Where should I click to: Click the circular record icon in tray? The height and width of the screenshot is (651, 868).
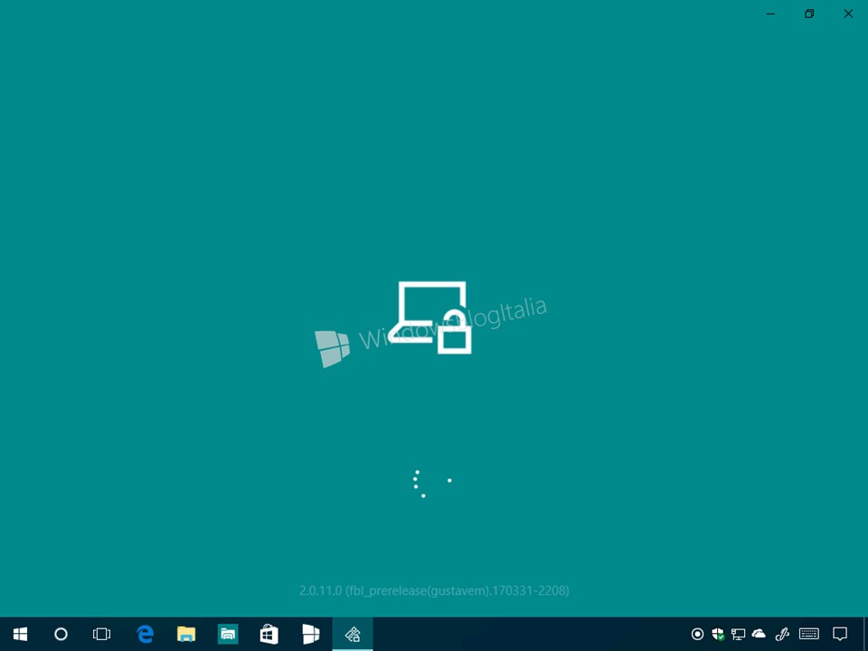697,634
